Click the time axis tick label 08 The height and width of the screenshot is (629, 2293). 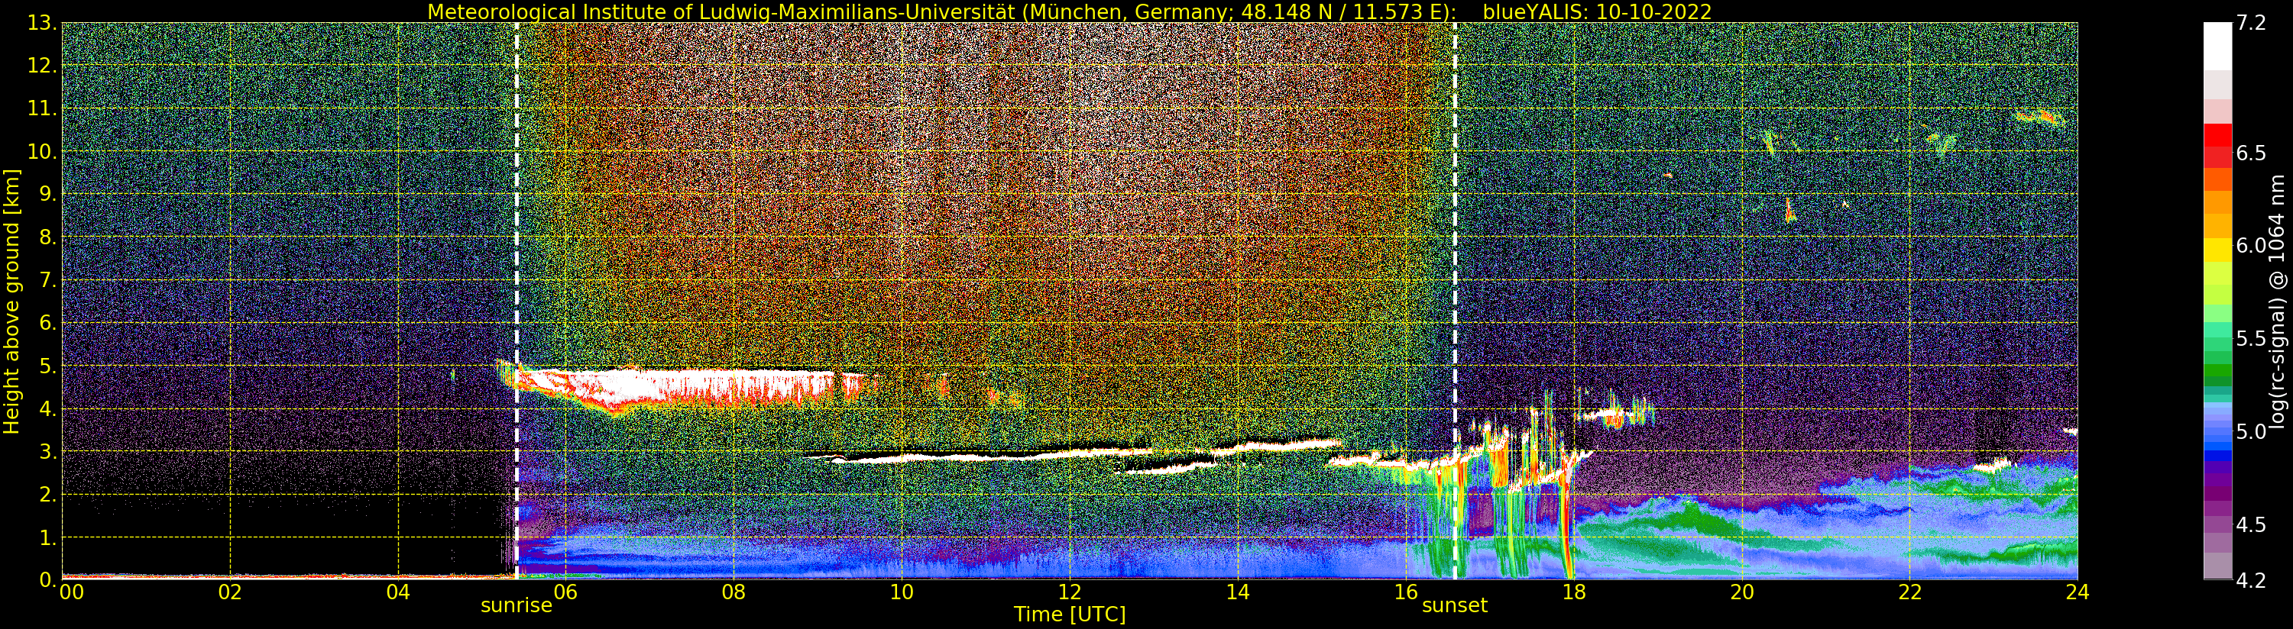tap(734, 592)
